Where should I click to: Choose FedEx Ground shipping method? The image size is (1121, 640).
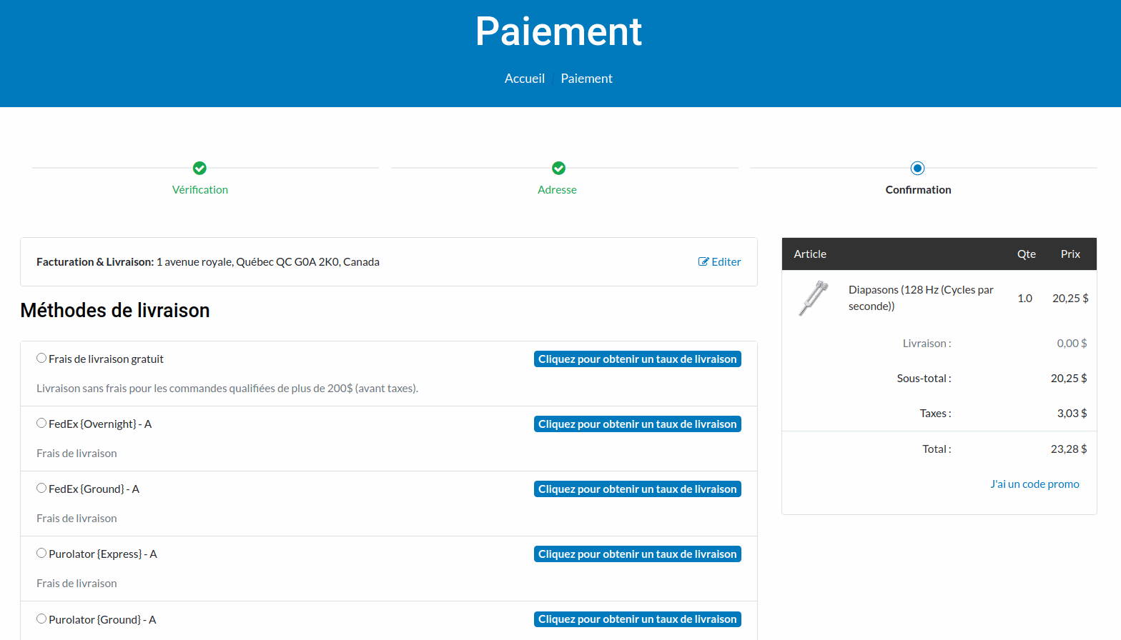[x=41, y=489]
